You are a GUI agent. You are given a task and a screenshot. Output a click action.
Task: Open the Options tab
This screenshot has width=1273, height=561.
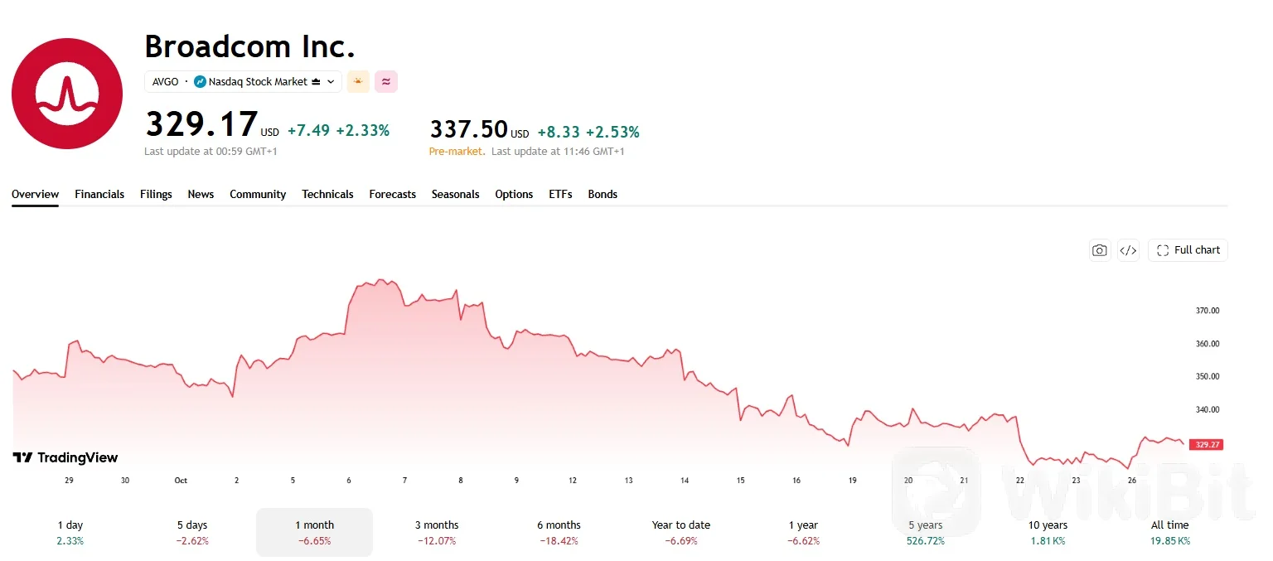(514, 194)
